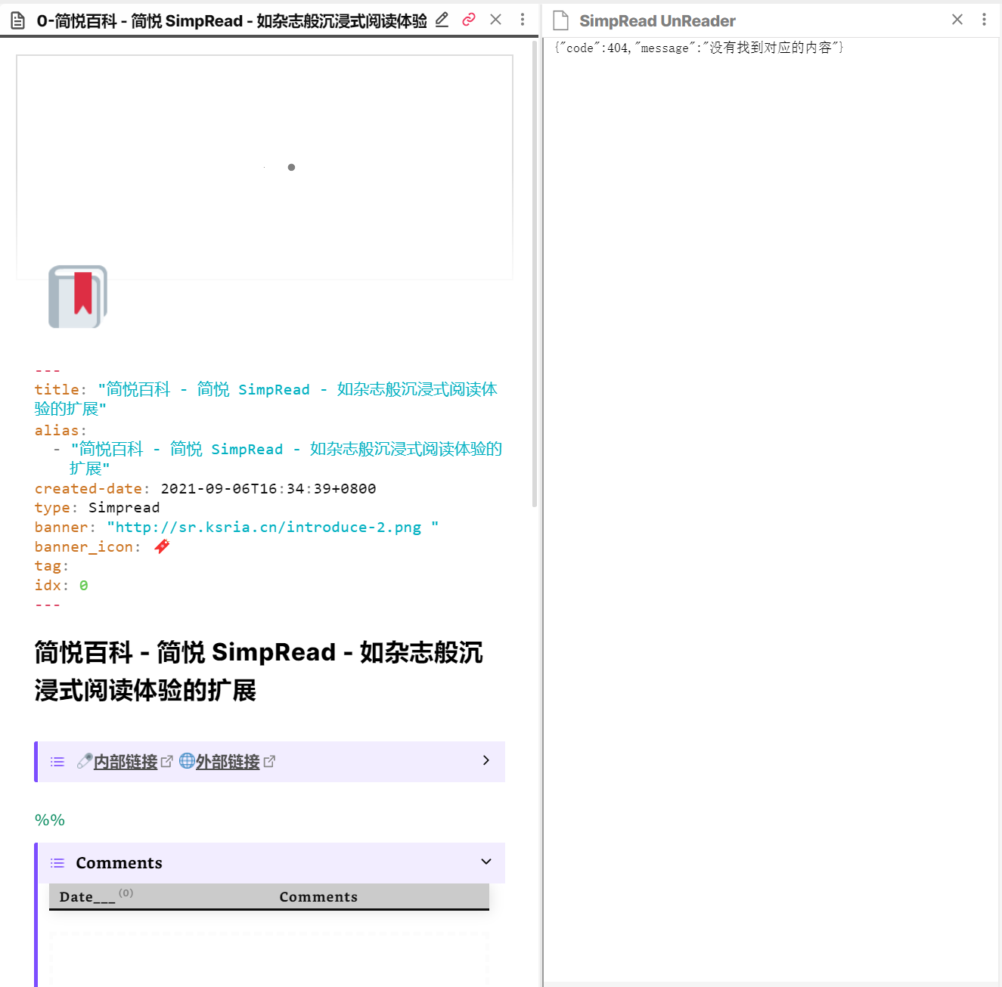Viewport: 1002px width, 987px height.
Task: Click the type value Simpread
Action: point(124,508)
